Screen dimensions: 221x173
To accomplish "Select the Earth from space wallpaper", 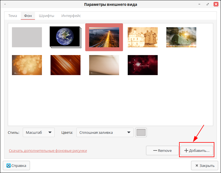I will (65, 37).
